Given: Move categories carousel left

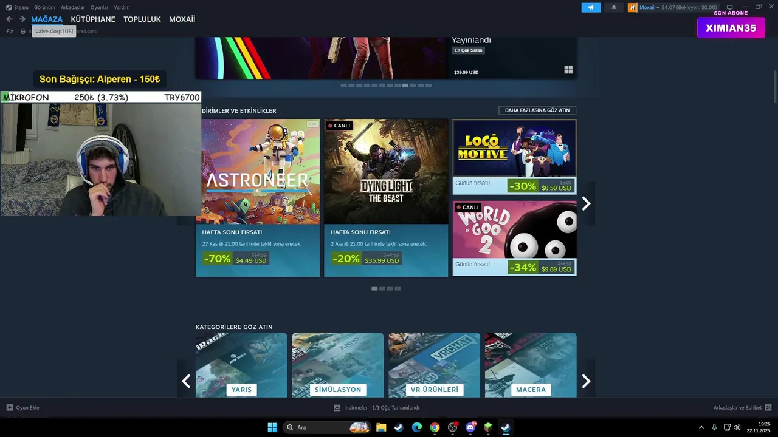Looking at the screenshot, I should click(186, 381).
